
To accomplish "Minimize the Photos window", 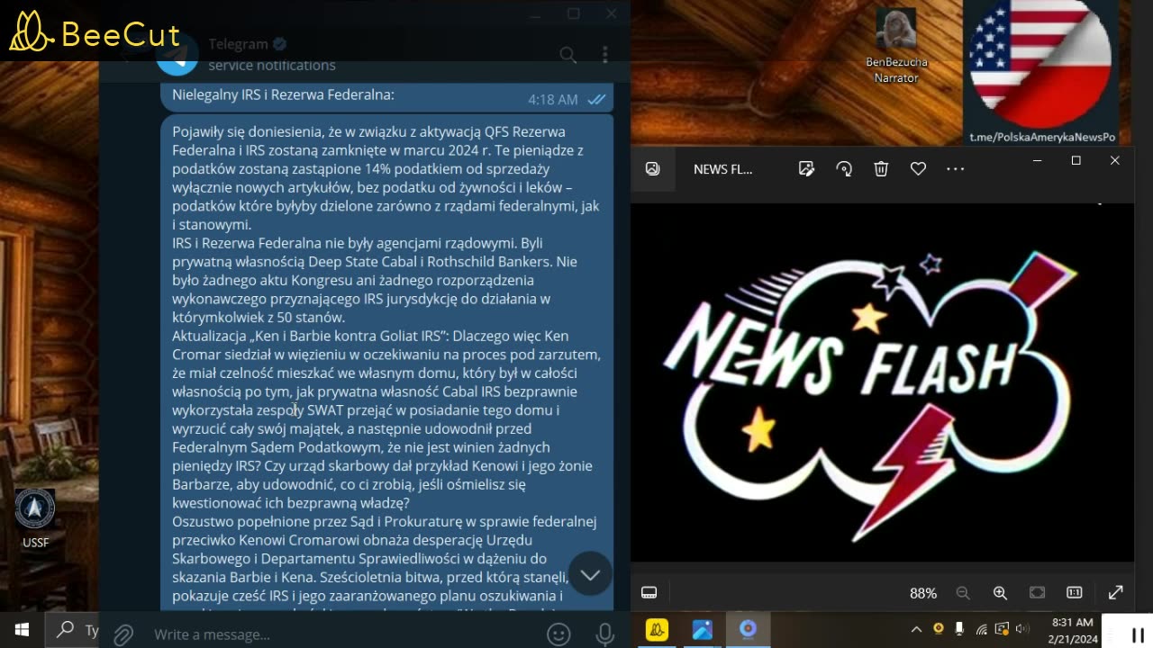I will [x=1037, y=160].
